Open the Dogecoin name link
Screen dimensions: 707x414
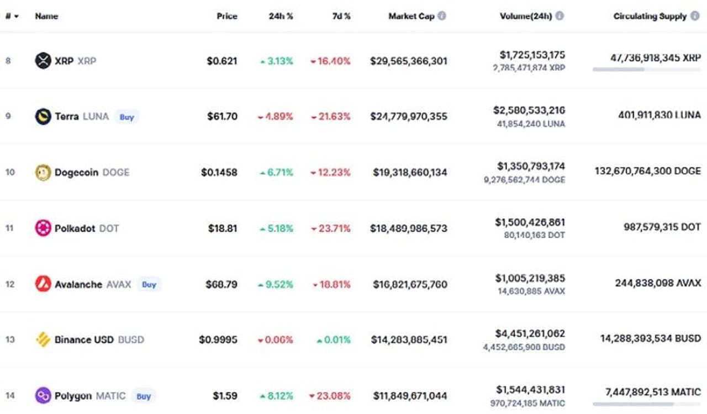pyautogui.click(x=76, y=173)
